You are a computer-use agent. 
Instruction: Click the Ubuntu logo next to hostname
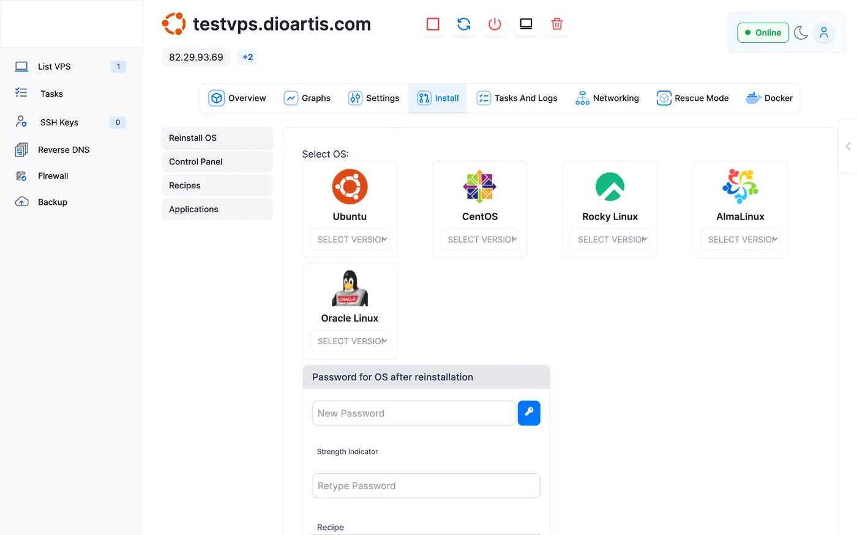174,24
